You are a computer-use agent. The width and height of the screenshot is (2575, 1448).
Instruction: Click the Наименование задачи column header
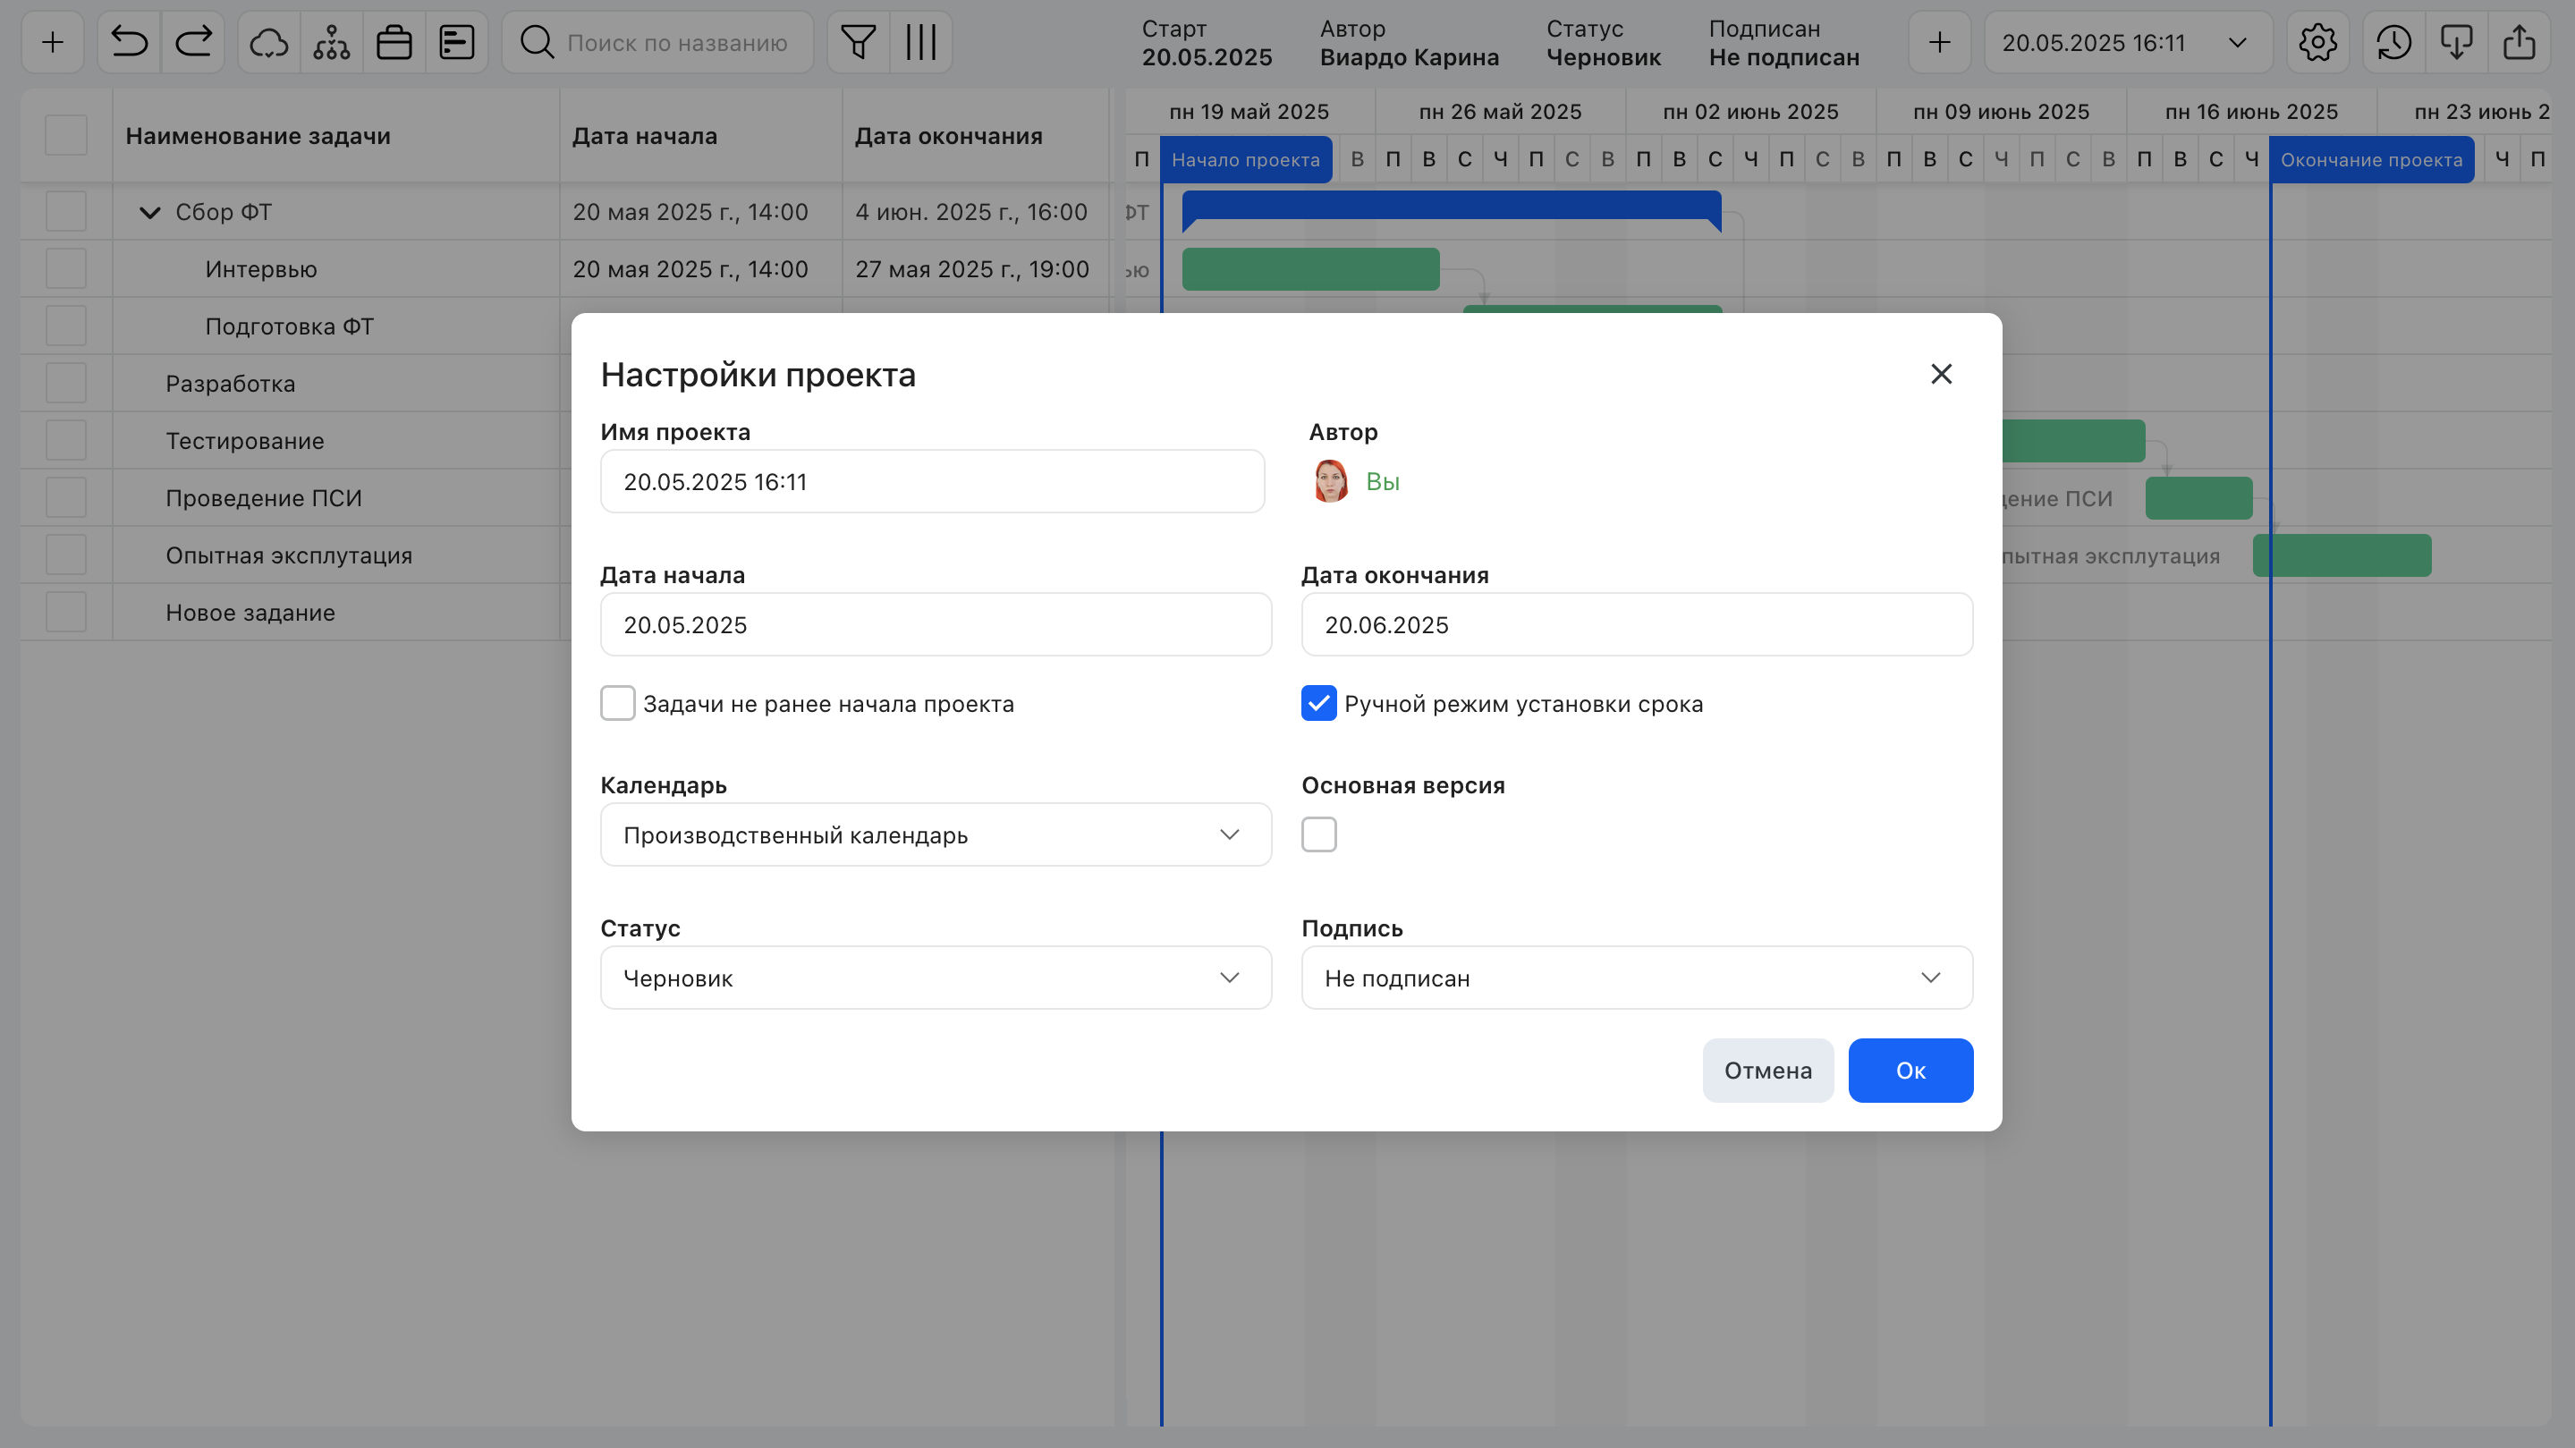(x=336, y=136)
